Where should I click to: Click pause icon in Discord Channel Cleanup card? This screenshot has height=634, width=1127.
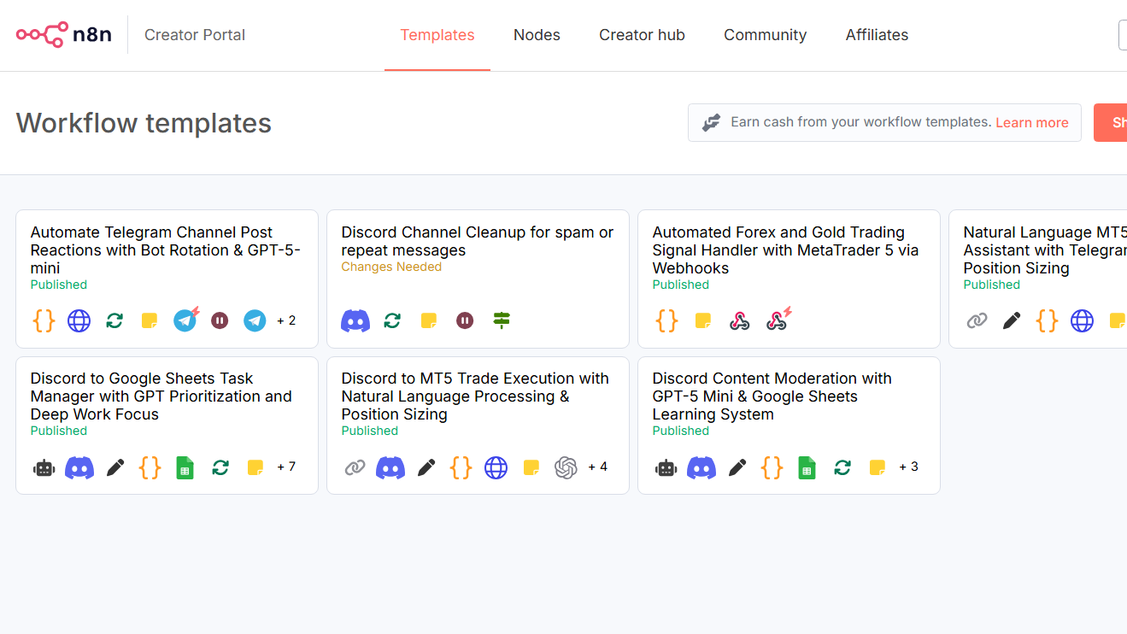(x=465, y=321)
